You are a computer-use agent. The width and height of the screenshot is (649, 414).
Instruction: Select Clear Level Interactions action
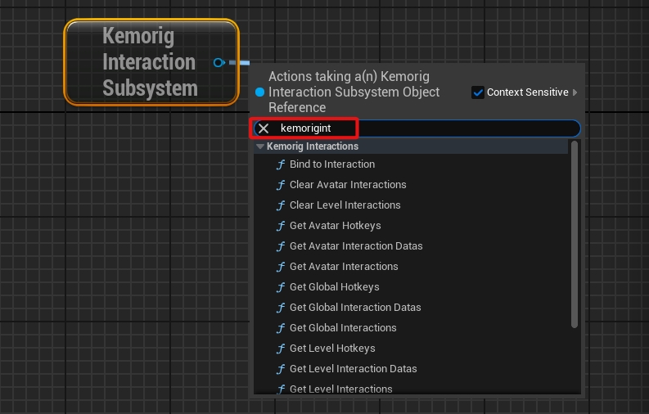point(345,205)
